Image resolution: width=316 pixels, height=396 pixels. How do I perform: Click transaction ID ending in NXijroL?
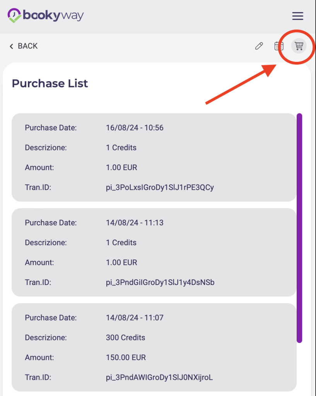tap(159, 377)
